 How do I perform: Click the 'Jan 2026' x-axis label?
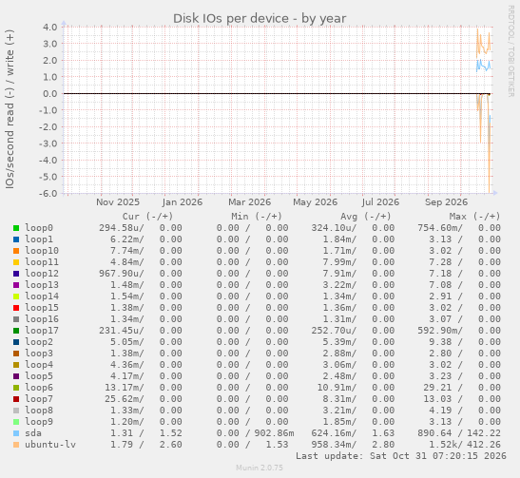[x=183, y=202]
